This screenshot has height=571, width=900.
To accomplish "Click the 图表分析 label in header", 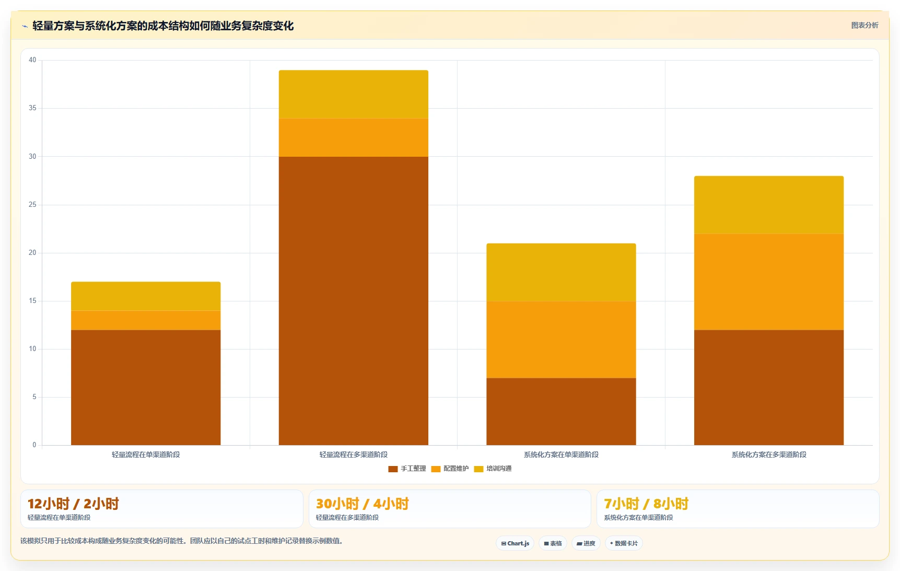I will pos(864,25).
